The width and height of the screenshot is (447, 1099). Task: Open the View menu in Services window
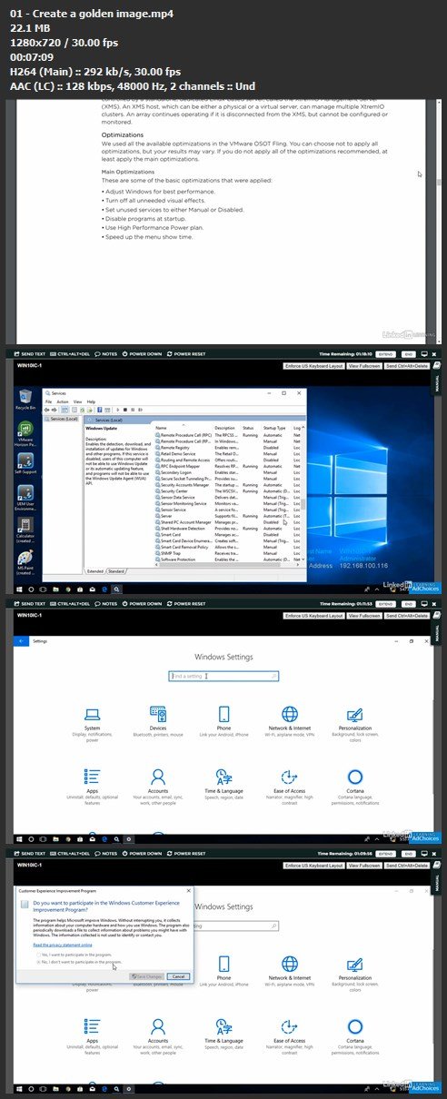[77, 401]
